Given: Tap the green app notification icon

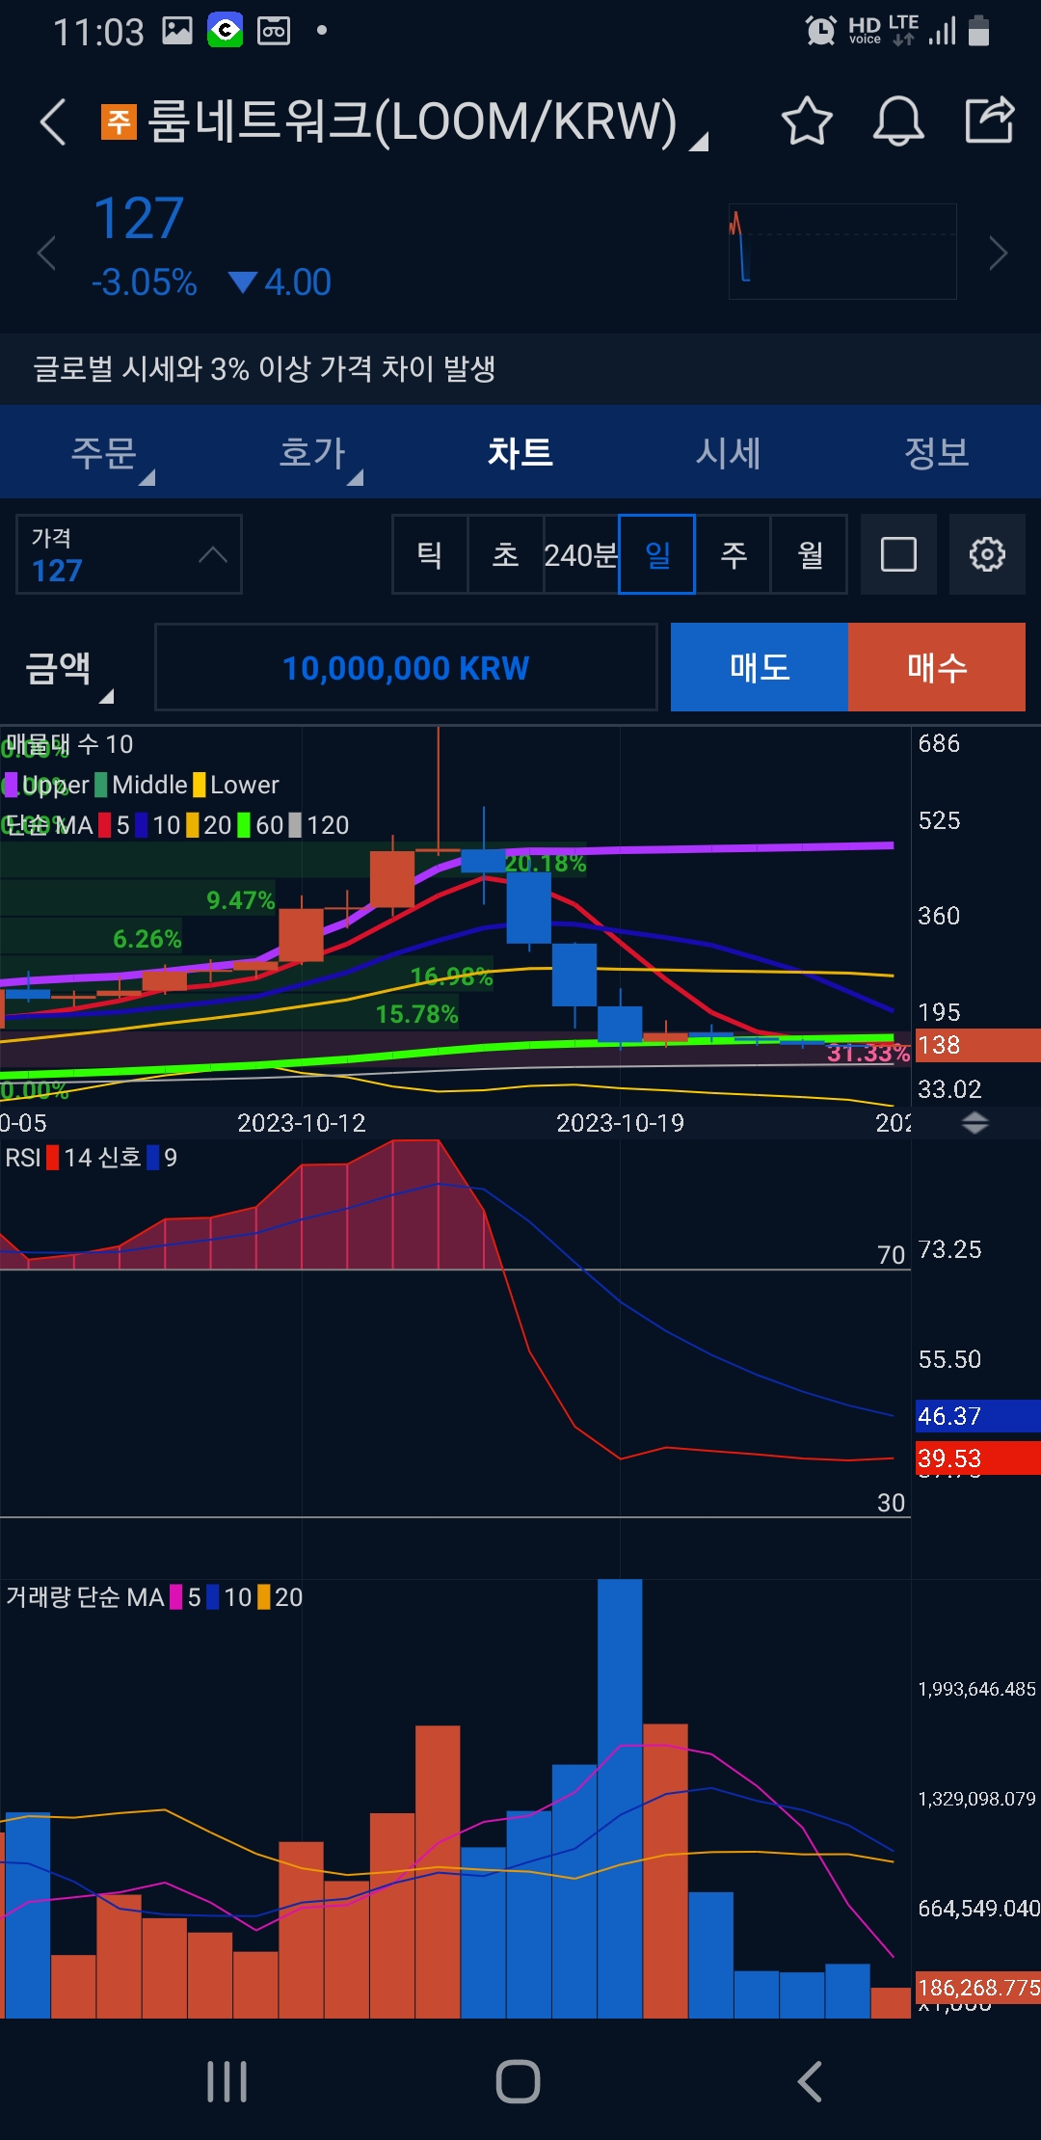Looking at the screenshot, I should 226,31.
